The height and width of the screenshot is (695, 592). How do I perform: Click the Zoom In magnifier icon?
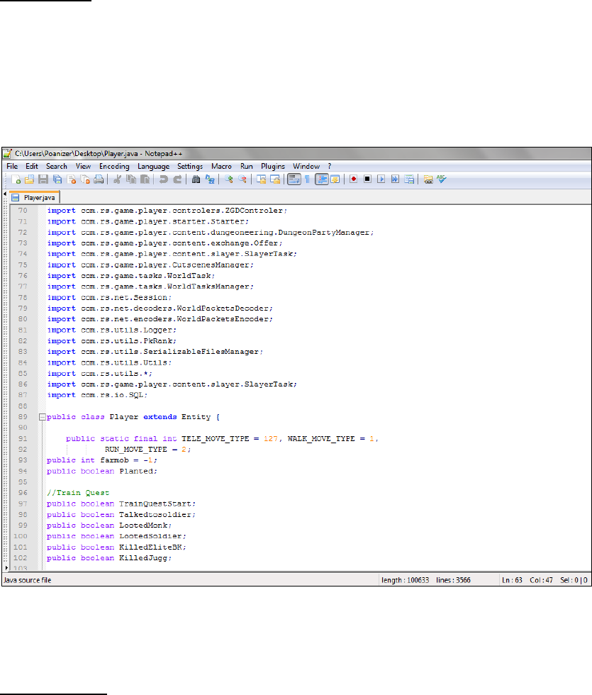click(x=228, y=179)
